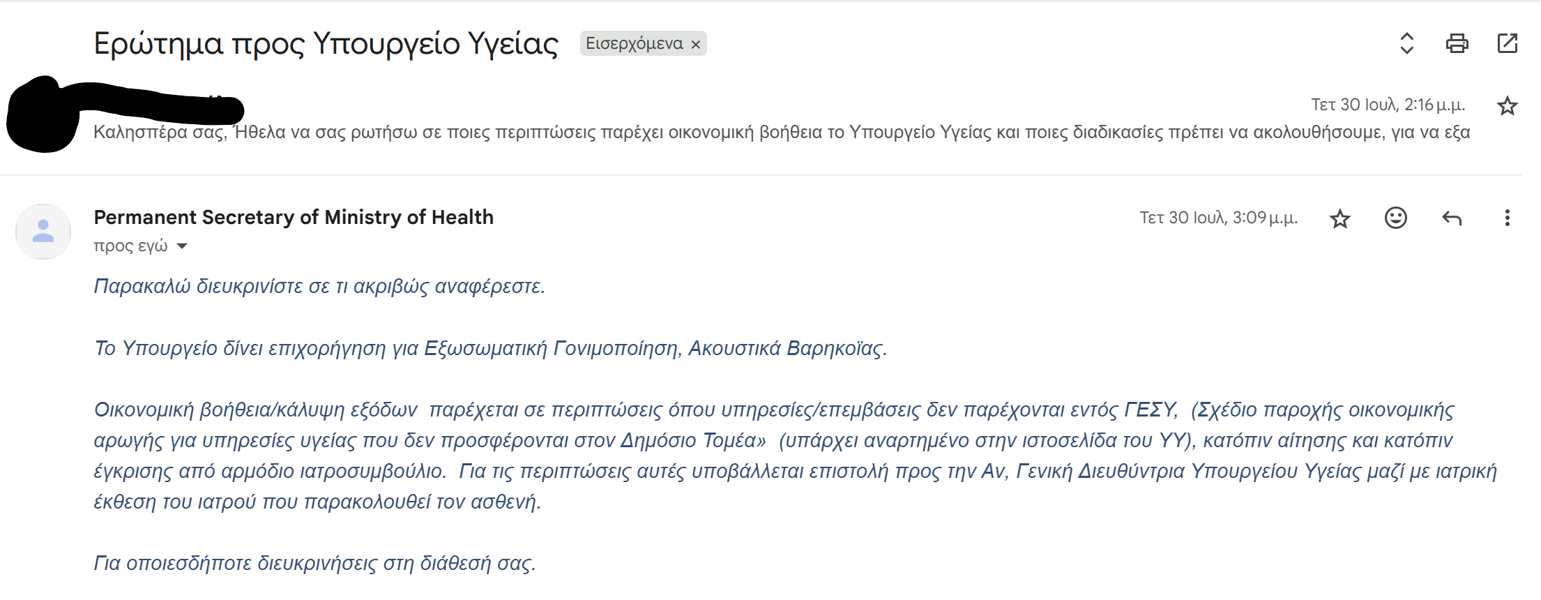Open the three-dot more options menu
Image resolution: width=1541 pixels, height=600 pixels.
click(1508, 218)
